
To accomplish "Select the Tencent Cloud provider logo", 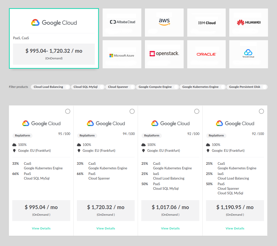I will coord(248,53).
